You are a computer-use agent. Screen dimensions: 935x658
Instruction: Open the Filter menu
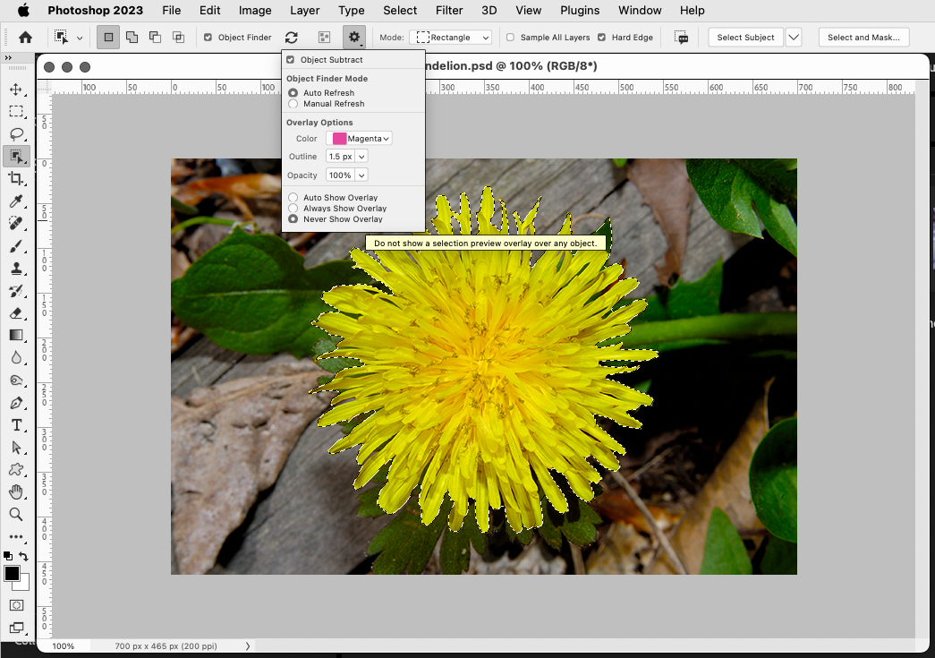click(x=448, y=10)
